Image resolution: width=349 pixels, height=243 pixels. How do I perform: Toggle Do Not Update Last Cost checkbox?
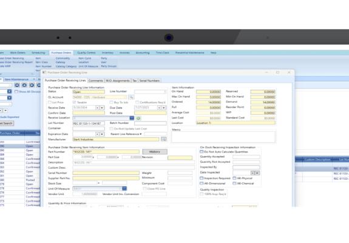(x=111, y=129)
